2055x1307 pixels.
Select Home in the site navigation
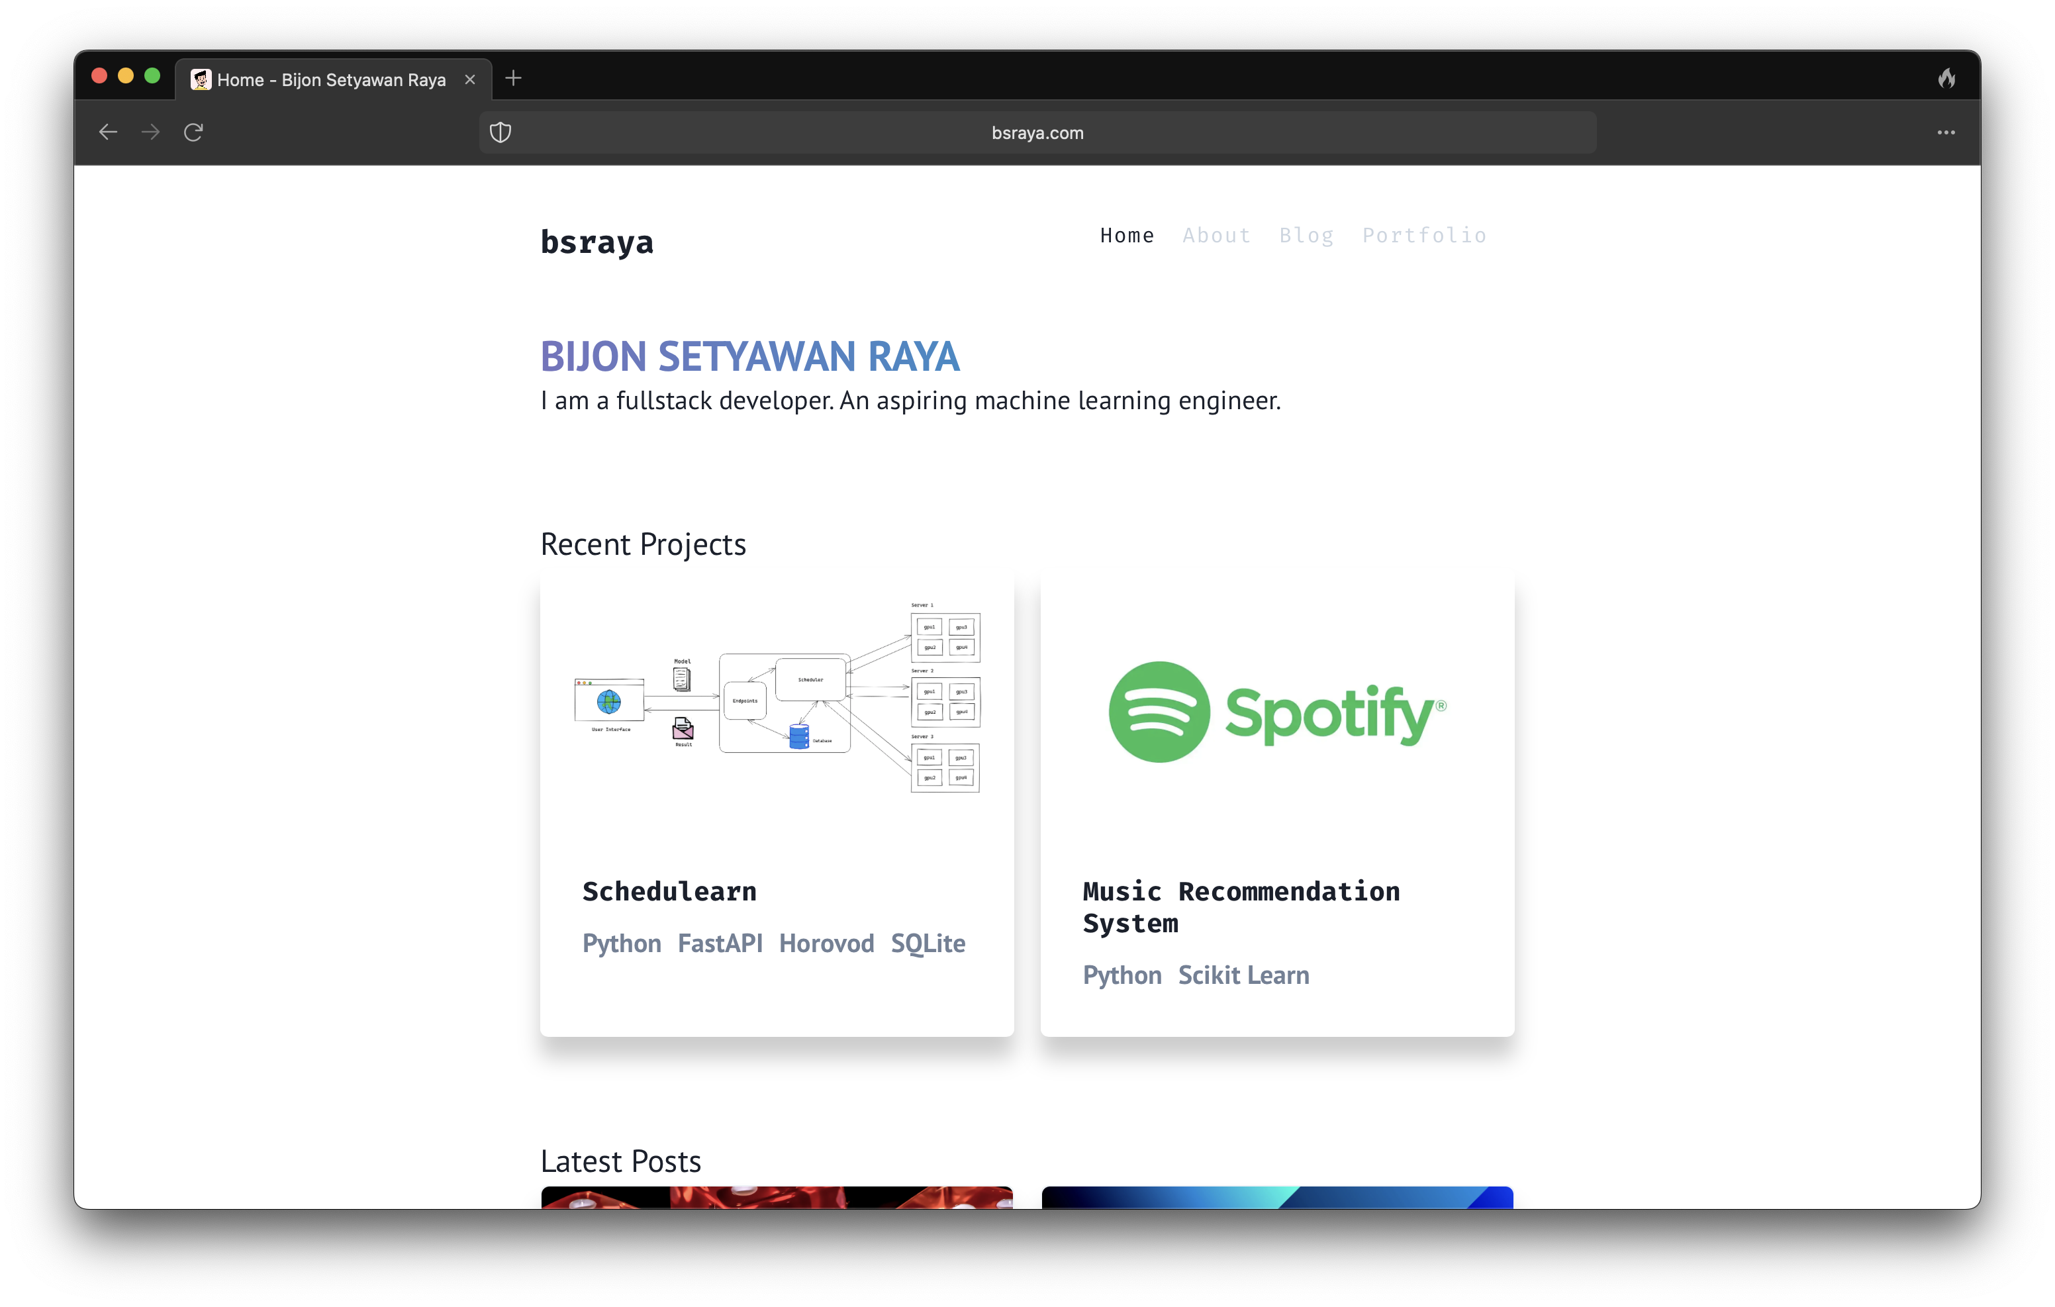pos(1127,236)
